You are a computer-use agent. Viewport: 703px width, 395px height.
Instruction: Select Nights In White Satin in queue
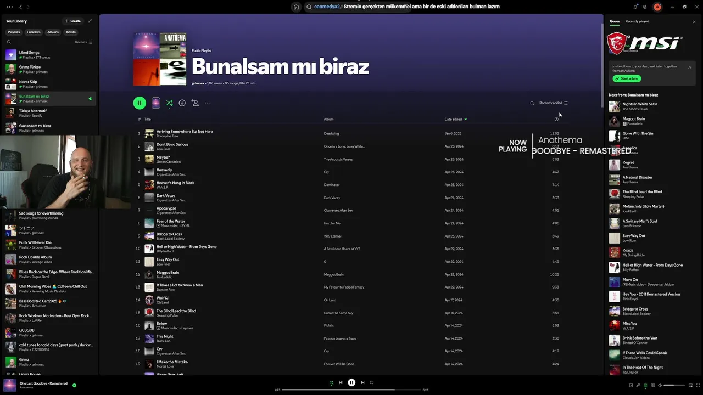point(651,106)
